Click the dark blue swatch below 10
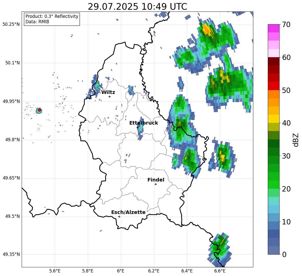302x276 pixels. click(x=273, y=234)
